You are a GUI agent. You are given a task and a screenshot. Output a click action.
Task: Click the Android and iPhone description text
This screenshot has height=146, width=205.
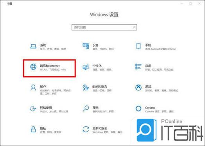pos(160,49)
